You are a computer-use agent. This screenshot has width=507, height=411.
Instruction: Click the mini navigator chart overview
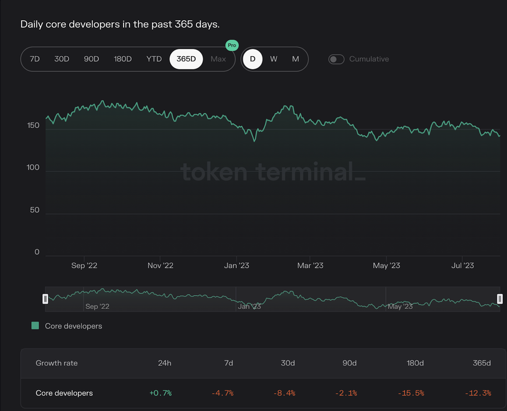pyautogui.click(x=273, y=299)
